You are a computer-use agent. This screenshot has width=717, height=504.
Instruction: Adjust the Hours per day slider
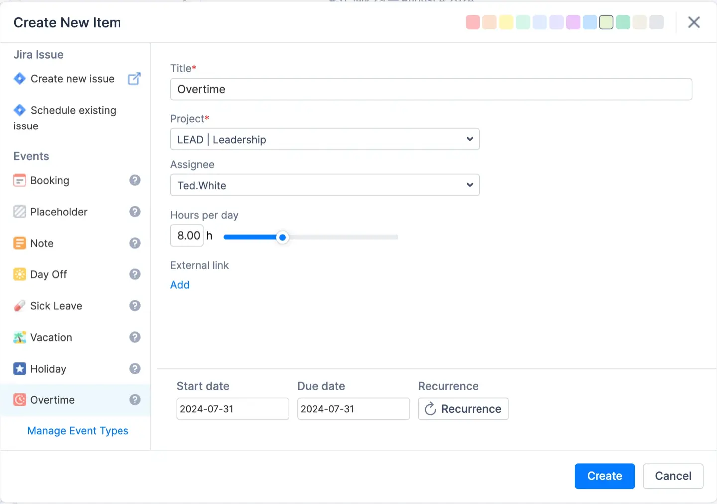point(282,237)
